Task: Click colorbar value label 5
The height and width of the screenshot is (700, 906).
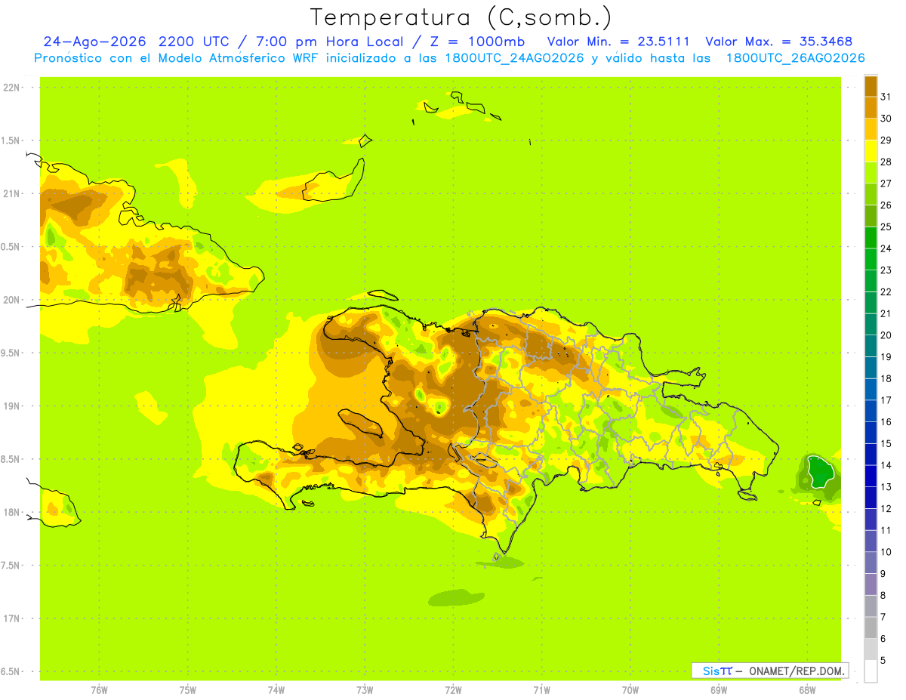Action: pyautogui.click(x=883, y=660)
